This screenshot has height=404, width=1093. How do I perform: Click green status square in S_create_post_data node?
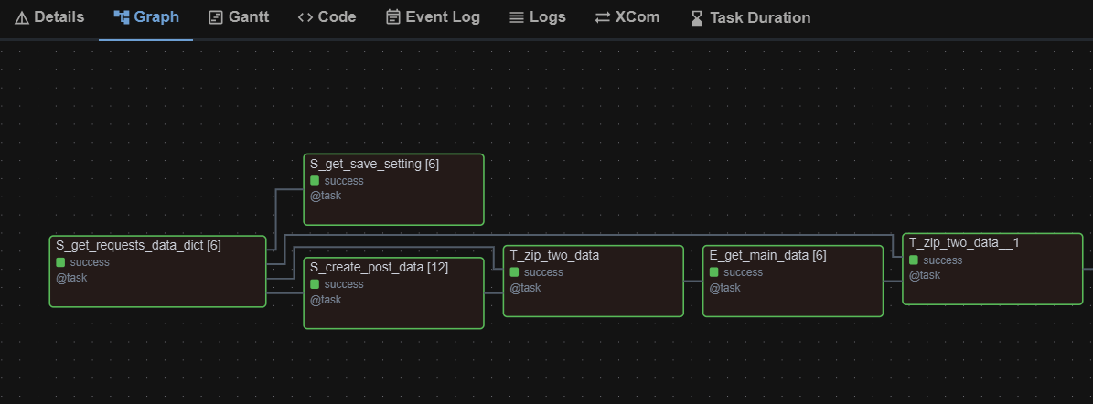tap(315, 284)
